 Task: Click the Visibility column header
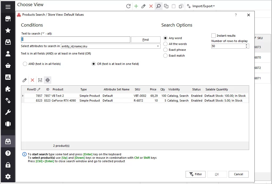pos(174,90)
